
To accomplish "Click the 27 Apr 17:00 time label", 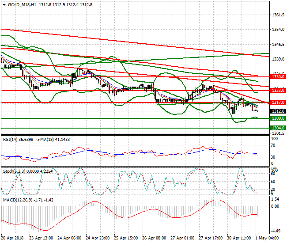I will pos(211,238).
